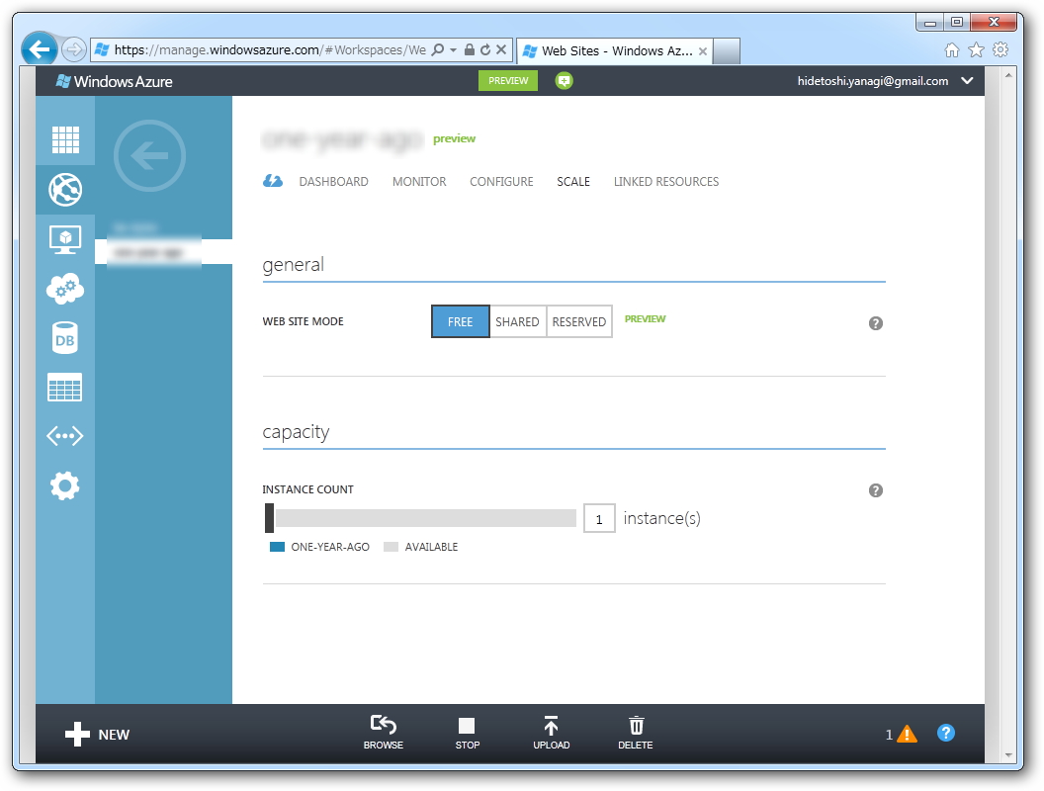This screenshot has height=791, width=1044.
Task: Switch to the LINKED RESOURCES tab
Action: point(666,182)
